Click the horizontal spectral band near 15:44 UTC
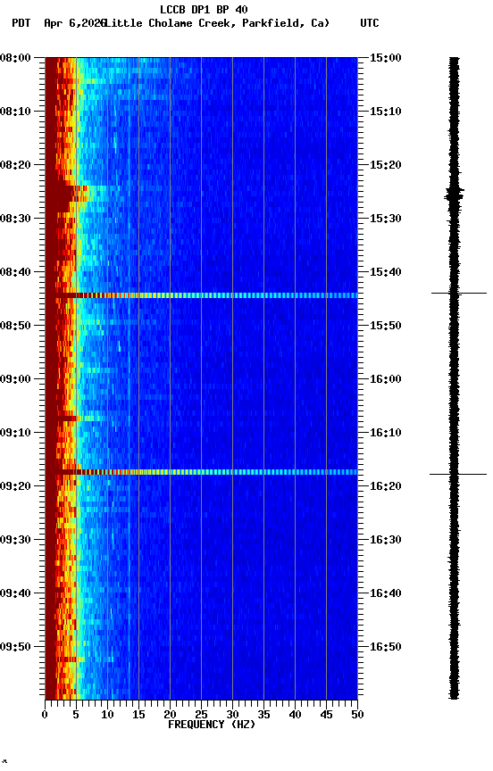The image size is (493, 771). point(201,295)
